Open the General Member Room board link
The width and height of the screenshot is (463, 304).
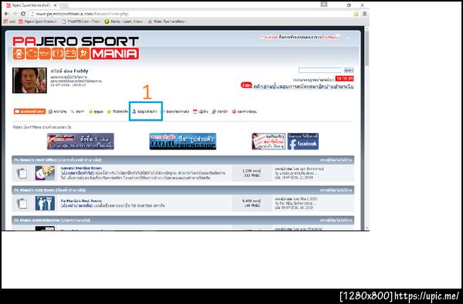[81, 169]
